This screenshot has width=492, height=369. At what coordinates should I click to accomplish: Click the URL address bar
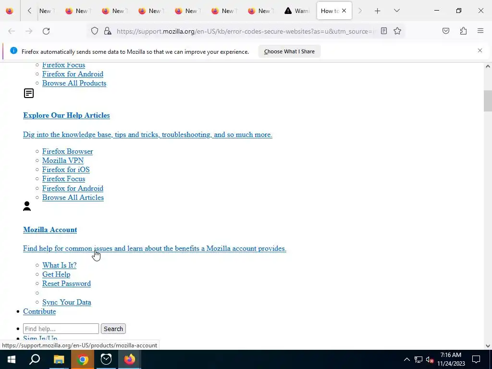245,31
